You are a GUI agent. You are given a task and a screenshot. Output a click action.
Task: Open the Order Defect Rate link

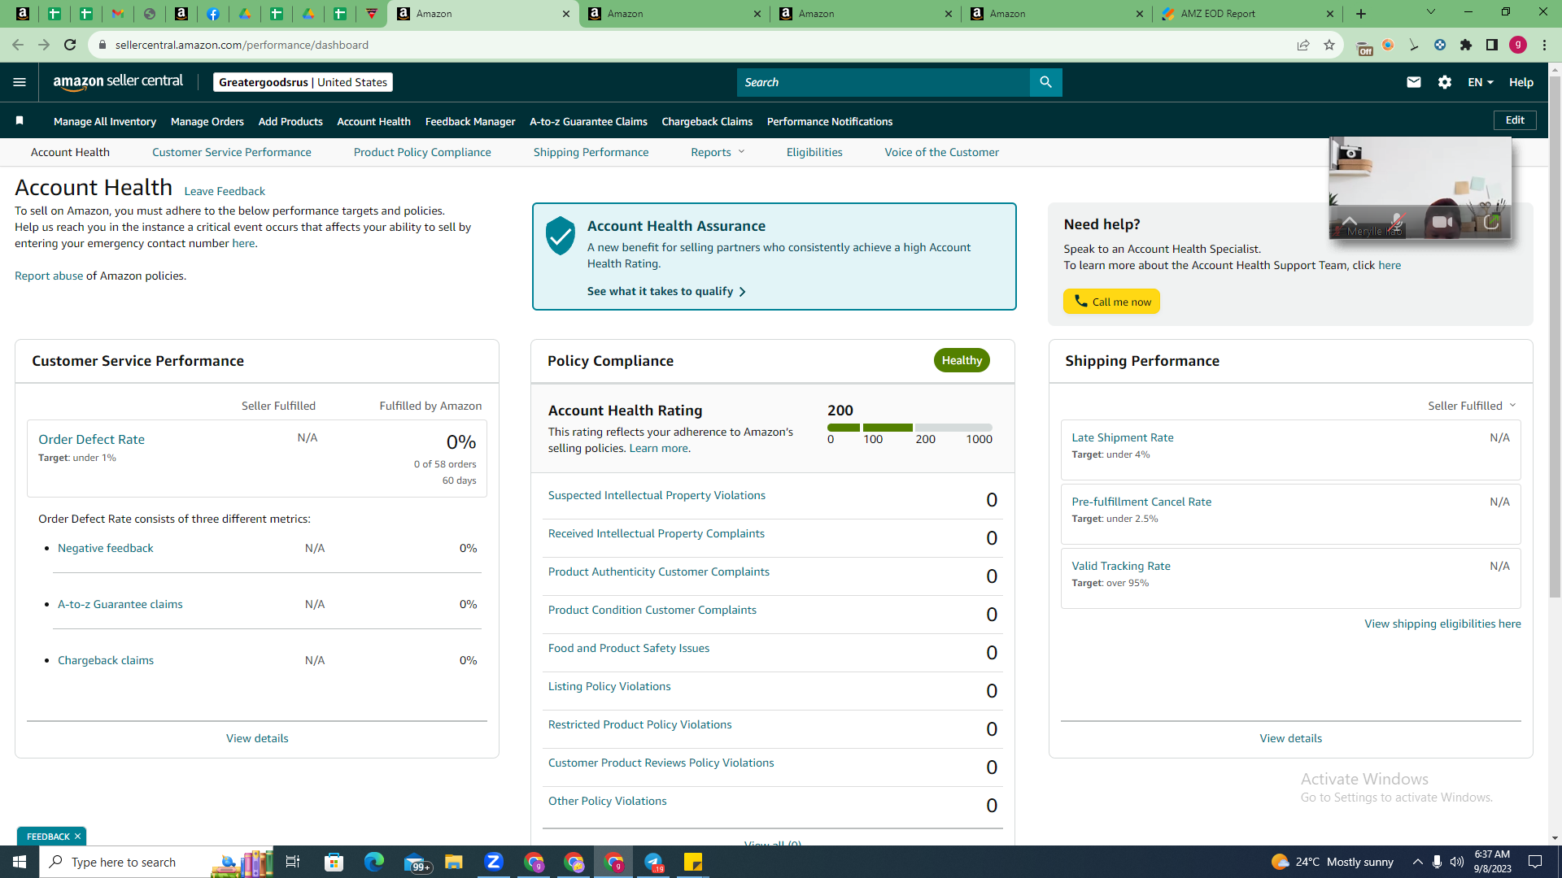coord(91,439)
